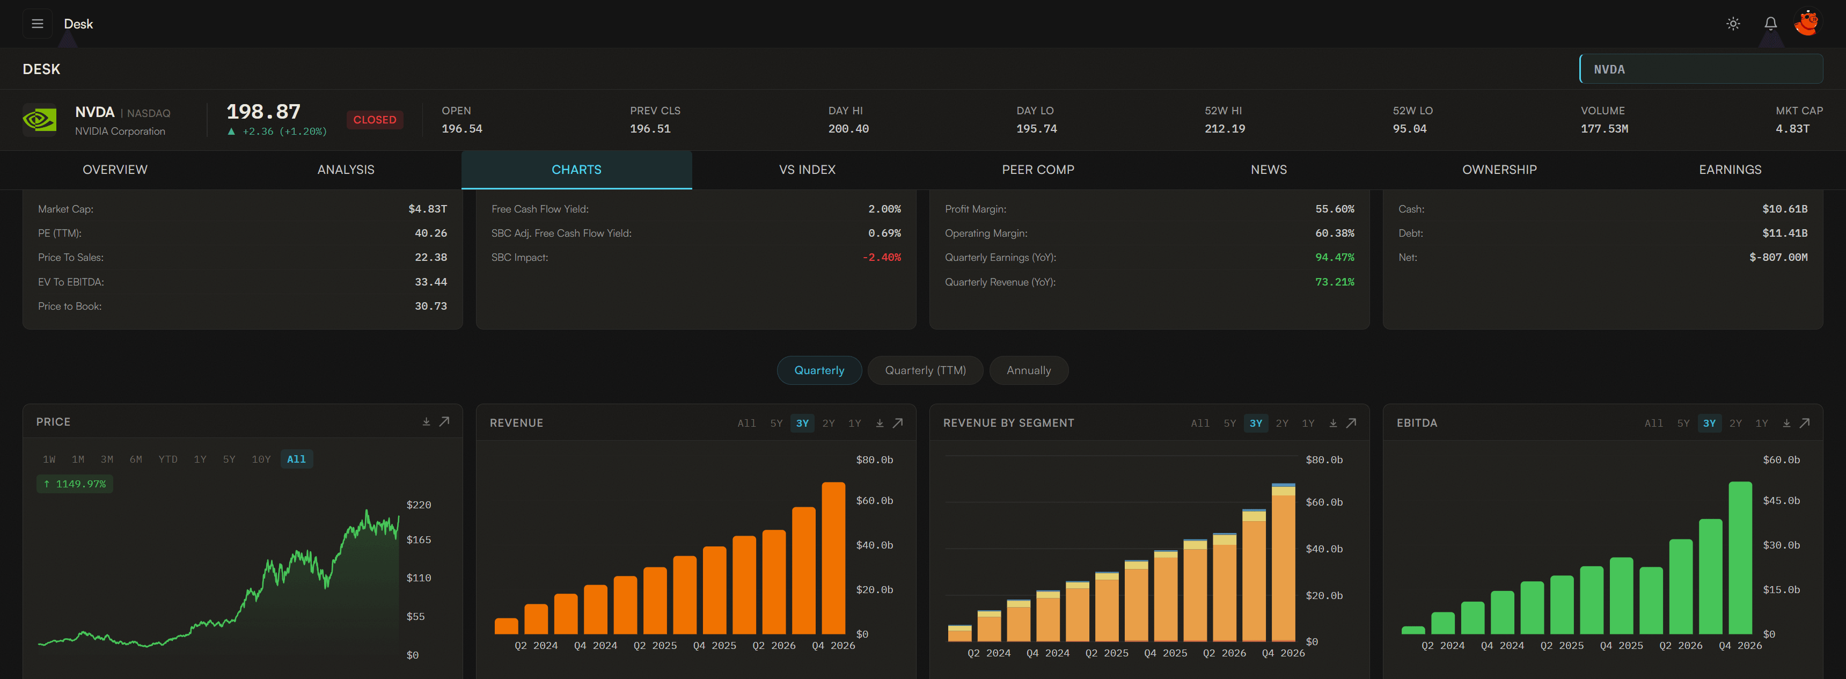Set Price chart range to 1Y
Screen dimensions: 1846x679
click(x=200, y=459)
